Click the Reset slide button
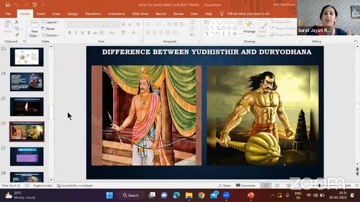The image size is (360, 202). 48,29
